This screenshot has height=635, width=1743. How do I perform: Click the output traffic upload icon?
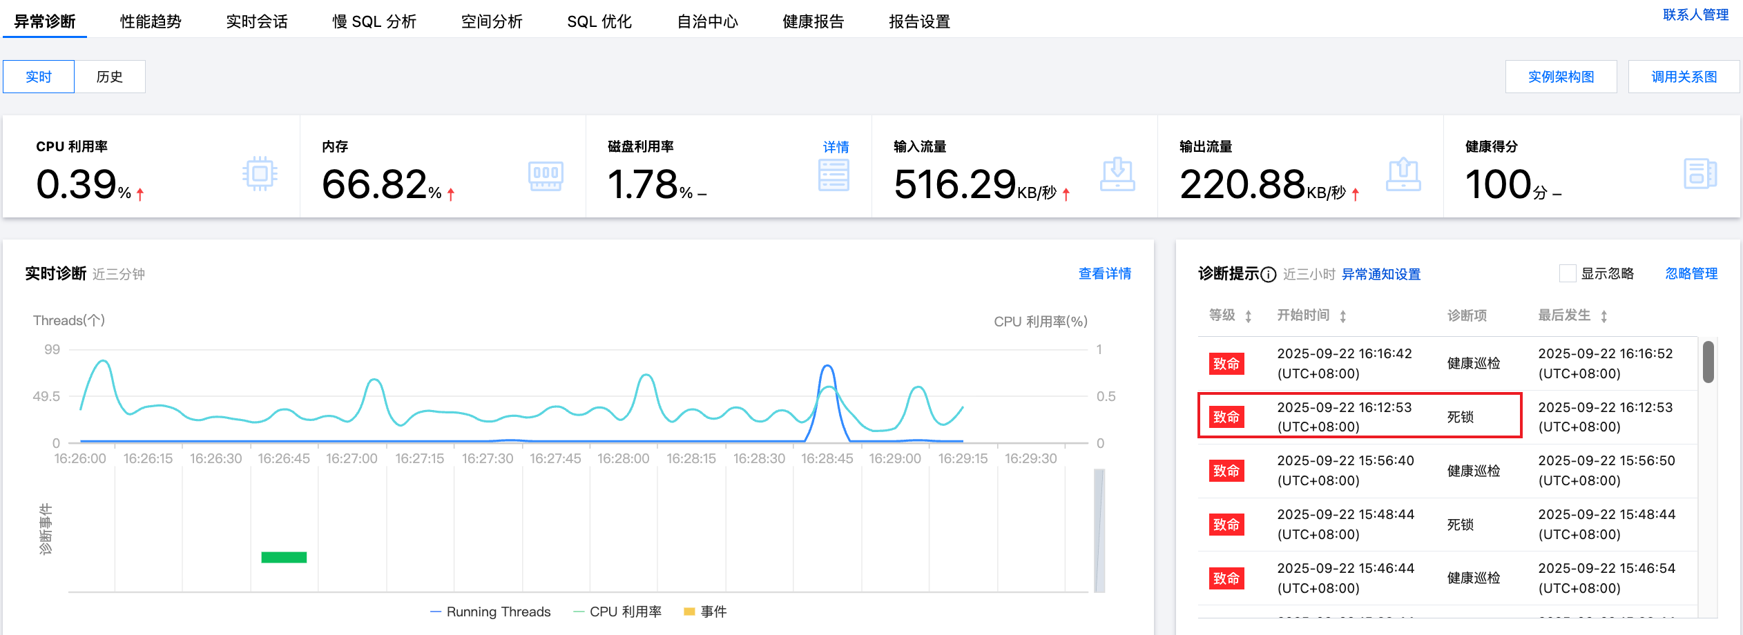(1403, 175)
